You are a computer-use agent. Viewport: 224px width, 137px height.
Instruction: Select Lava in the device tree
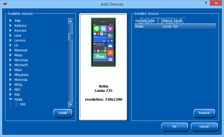pos(17,36)
